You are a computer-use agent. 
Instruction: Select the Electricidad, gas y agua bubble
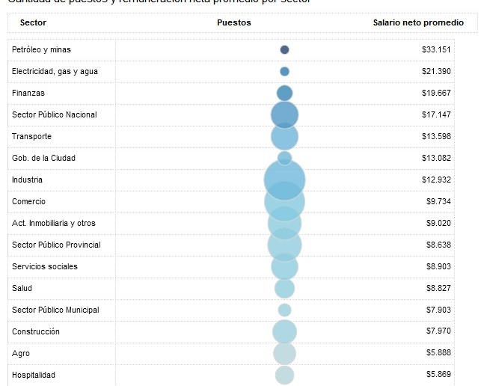pos(284,72)
